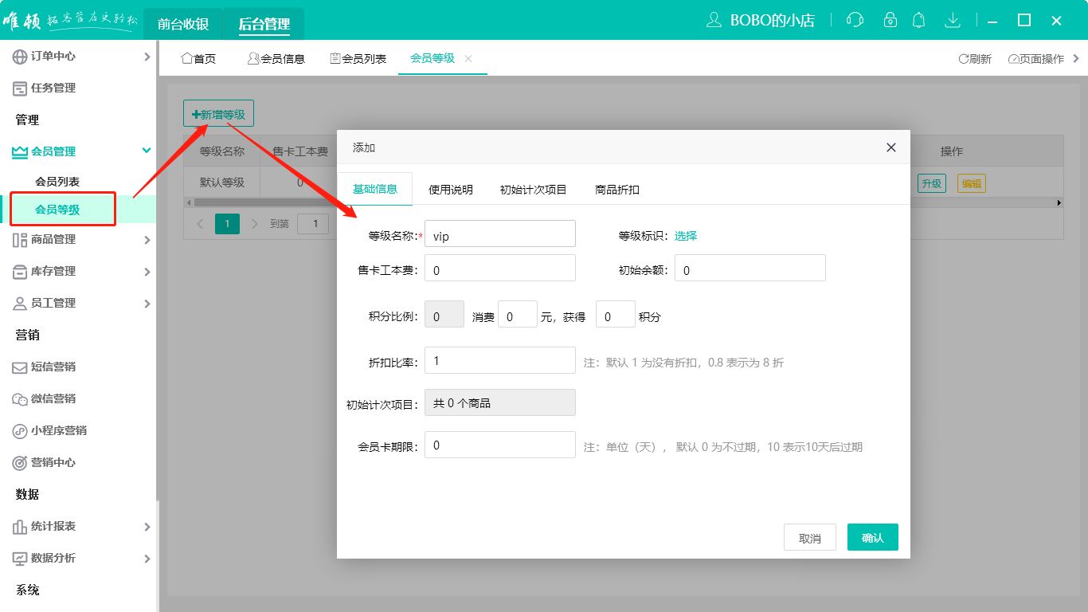This screenshot has width=1088, height=612.
Task: Expand the 商品管理 menu
Action: click(x=147, y=240)
